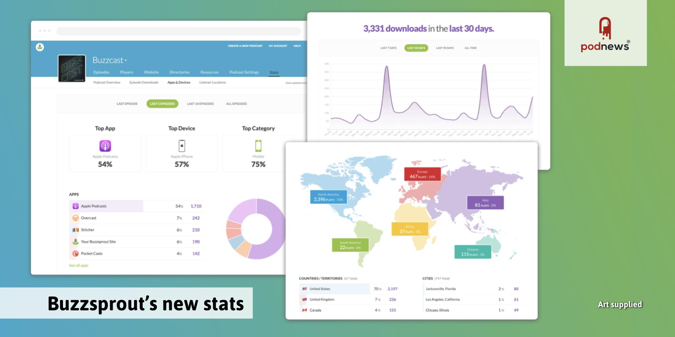The image size is (675, 337).
Task: Switch to LAST 10 EPISODES view
Action: [x=200, y=104]
